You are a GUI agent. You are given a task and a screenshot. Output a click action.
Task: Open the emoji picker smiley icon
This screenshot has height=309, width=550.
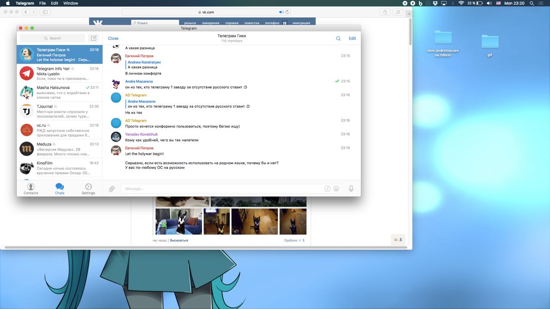tap(336, 188)
